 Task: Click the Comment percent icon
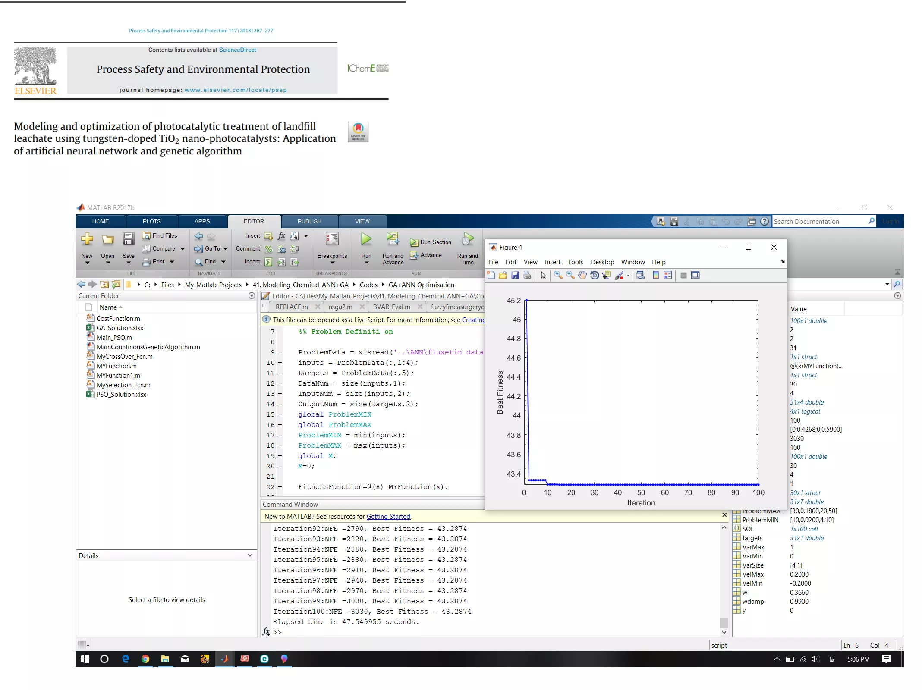(268, 249)
